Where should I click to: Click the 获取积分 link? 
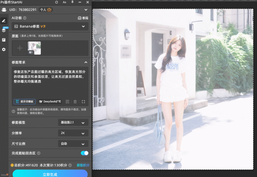pyautogui.click(x=83, y=165)
